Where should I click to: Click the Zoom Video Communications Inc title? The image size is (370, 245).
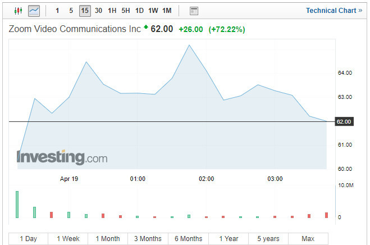coord(75,29)
